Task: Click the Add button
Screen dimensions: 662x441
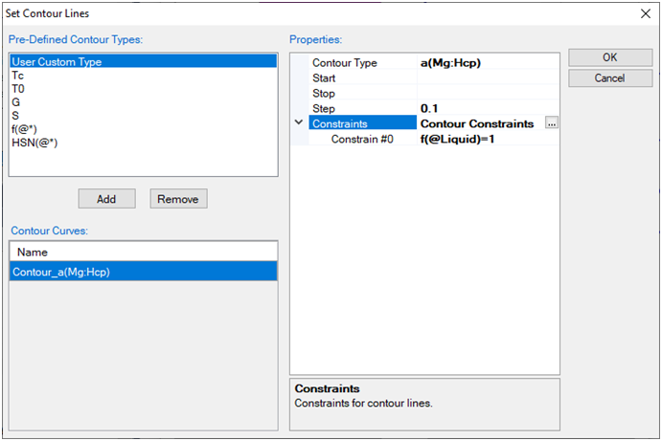Action: (x=106, y=199)
